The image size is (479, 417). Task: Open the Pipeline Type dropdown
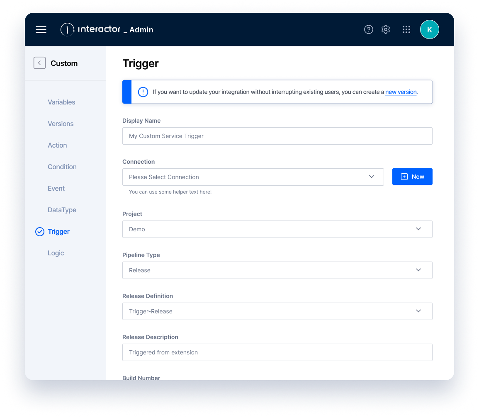tap(277, 270)
